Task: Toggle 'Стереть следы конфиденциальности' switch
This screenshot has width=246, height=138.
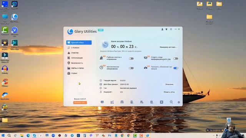Action: coord(176,59)
